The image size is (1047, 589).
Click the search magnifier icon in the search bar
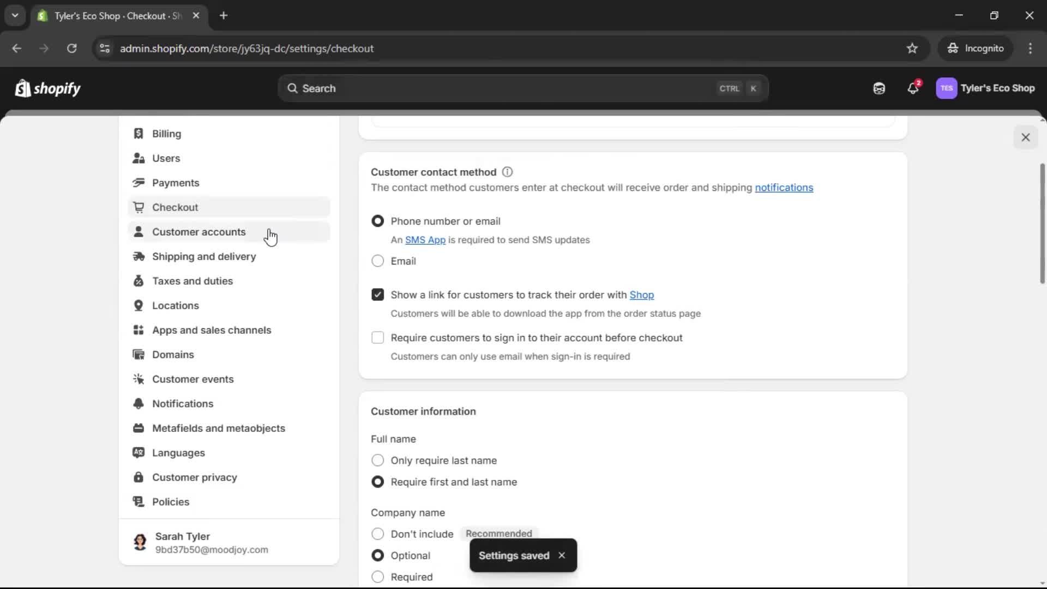[x=293, y=88]
